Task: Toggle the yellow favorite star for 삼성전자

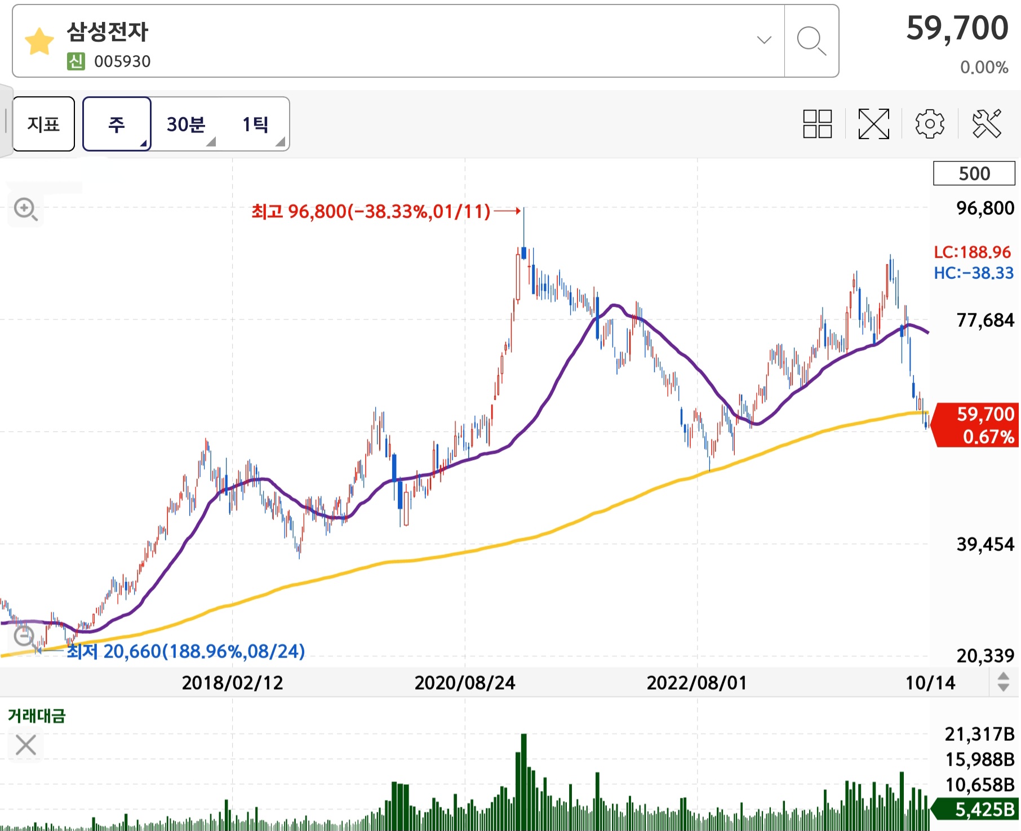Action: coord(39,42)
